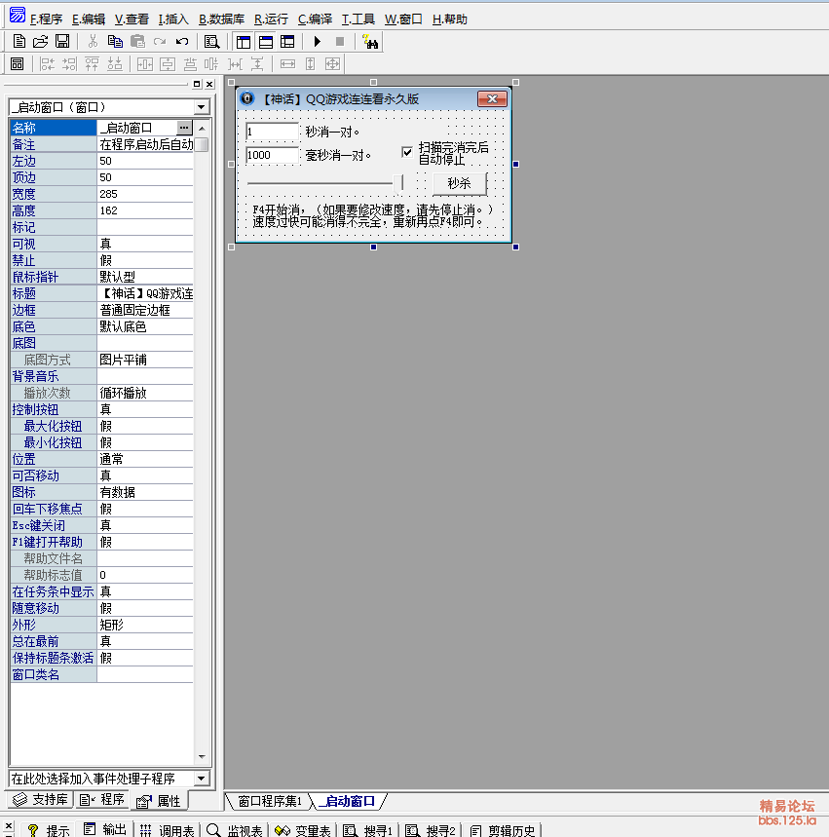Toggle the status panel layout icon

tap(265, 42)
